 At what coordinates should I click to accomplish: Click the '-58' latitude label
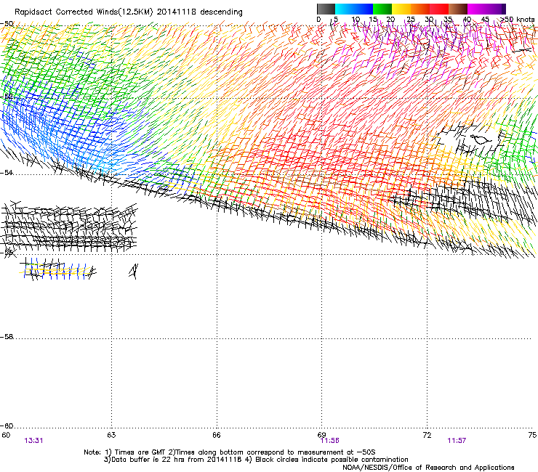7,337
